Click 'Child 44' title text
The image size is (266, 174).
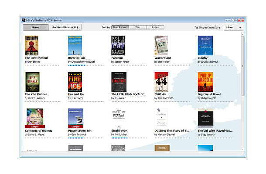[160, 94]
